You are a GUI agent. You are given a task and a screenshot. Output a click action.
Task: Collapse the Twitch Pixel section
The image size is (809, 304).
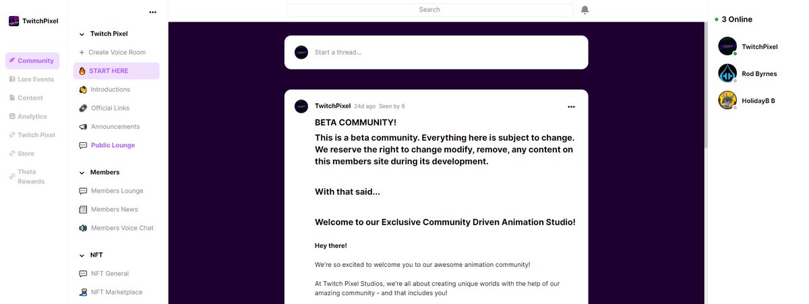tap(82, 34)
